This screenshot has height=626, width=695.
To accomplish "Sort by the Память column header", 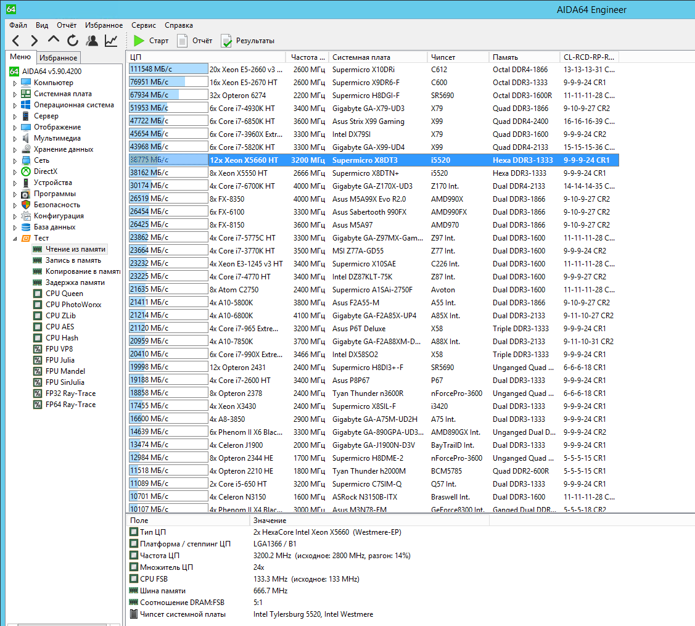I will [524, 57].
